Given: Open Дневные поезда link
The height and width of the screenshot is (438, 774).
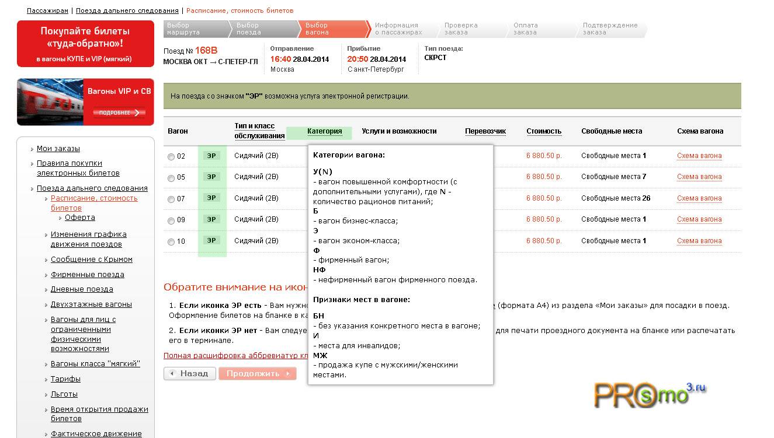Looking at the screenshot, I should [82, 289].
